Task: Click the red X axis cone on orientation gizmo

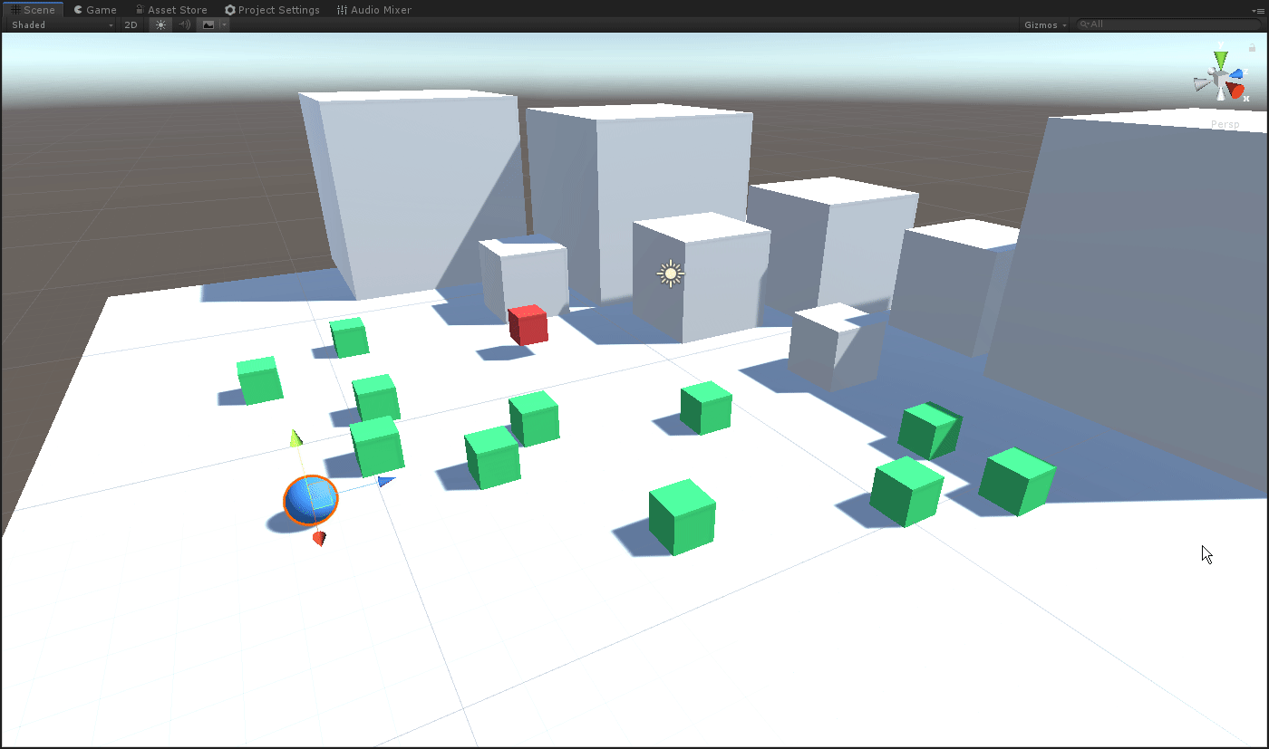Action: click(x=1235, y=91)
